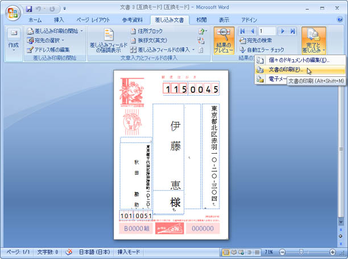The image size is (348, 259).
Task: Save document via quick access toolbar
Action: 29,9
